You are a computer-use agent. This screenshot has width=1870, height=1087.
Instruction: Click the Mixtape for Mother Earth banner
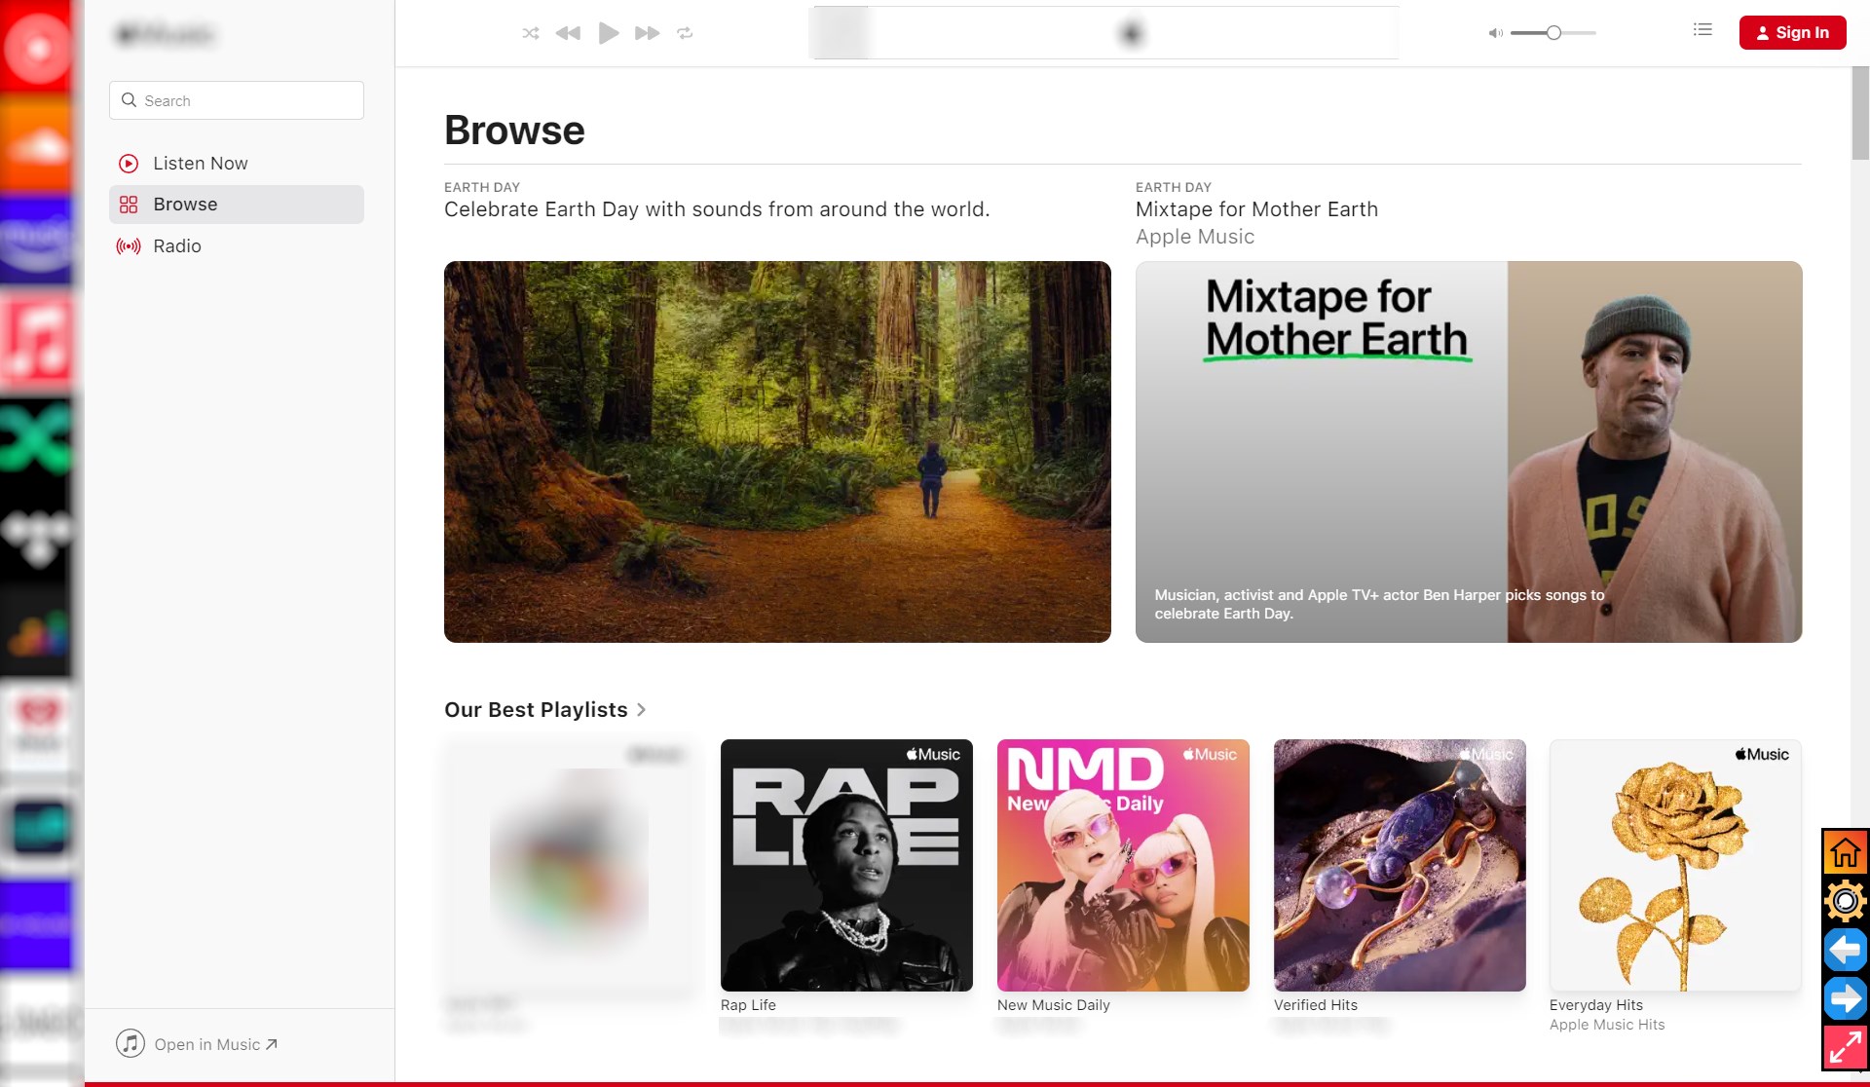pos(1469,452)
